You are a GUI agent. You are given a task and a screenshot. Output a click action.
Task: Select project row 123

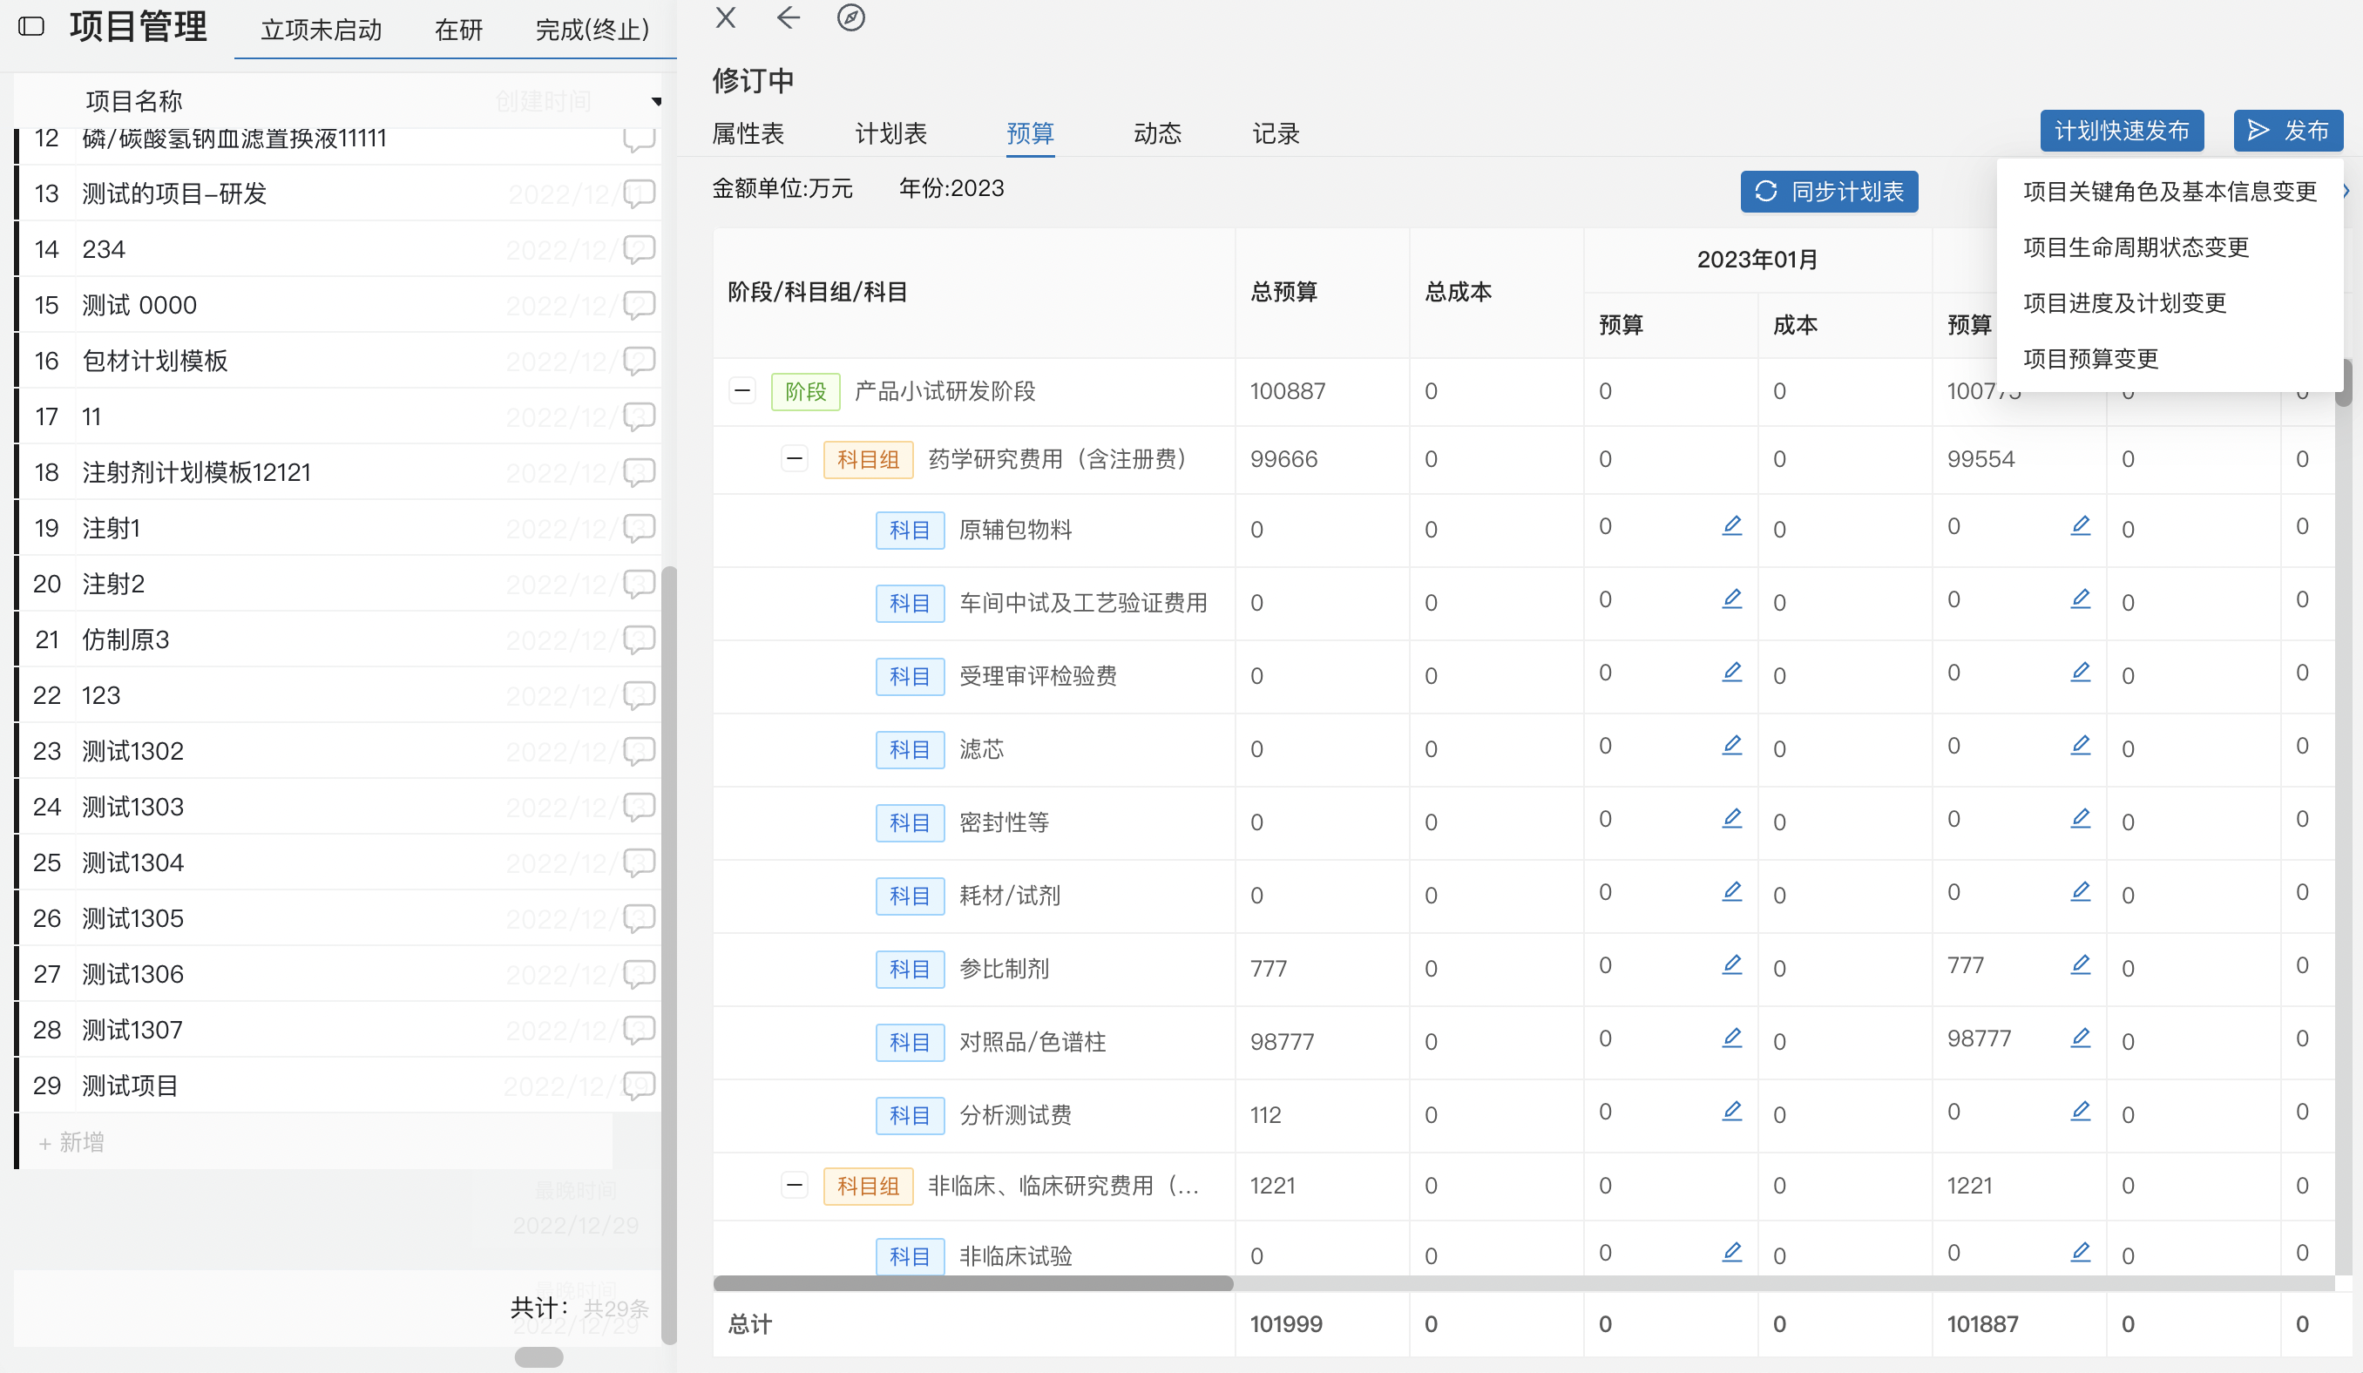click(x=339, y=695)
